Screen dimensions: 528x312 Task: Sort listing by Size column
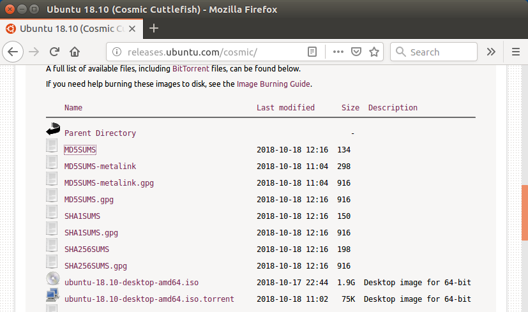[x=351, y=108]
